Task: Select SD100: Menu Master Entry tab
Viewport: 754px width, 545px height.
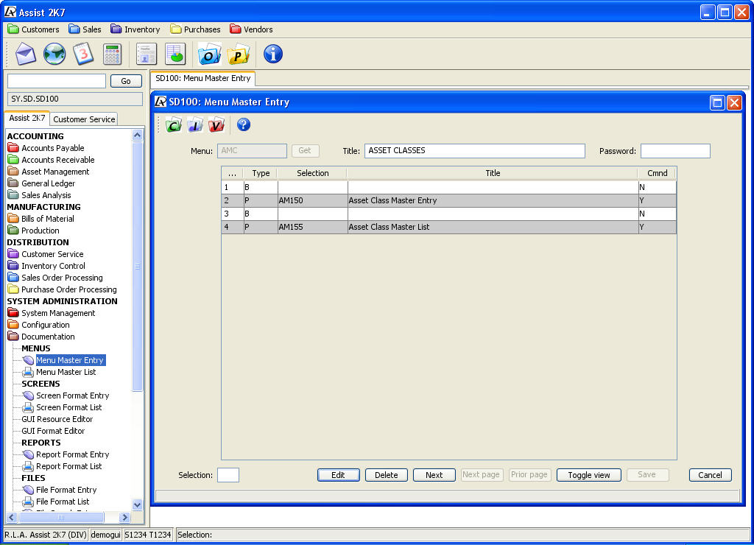Action: 203,78
